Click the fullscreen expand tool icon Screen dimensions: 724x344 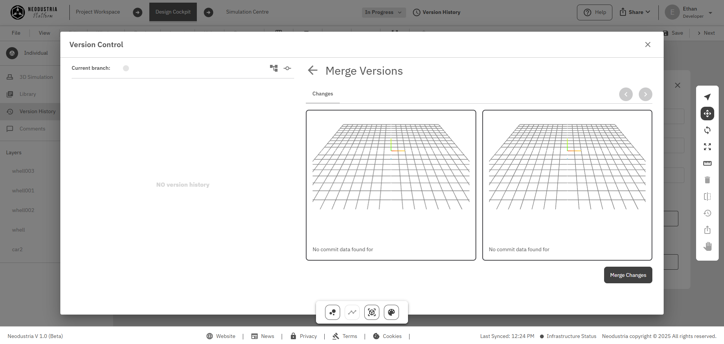(x=707, y=147)
